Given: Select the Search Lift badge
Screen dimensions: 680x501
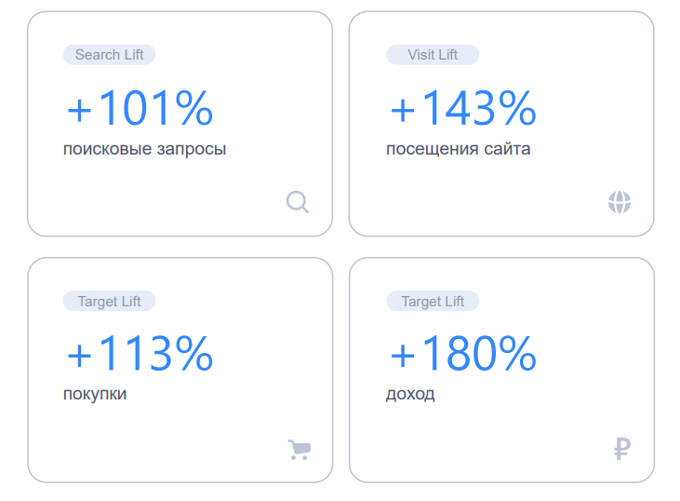Looking at the screenshot, I should (x=109, y=55).
